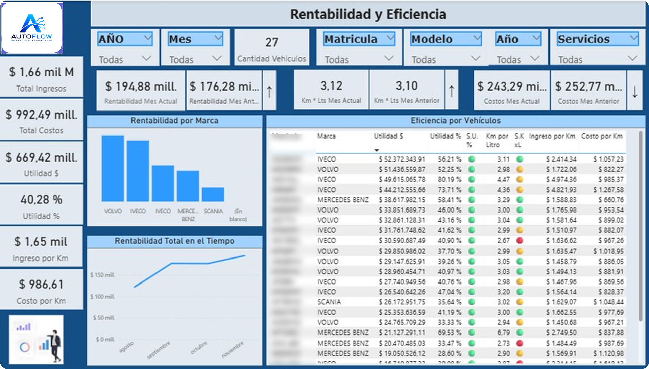Click the Rentabilidad y Eficiencia title
This screenshot has height=369, width=649.
click(x=368, y=14)
